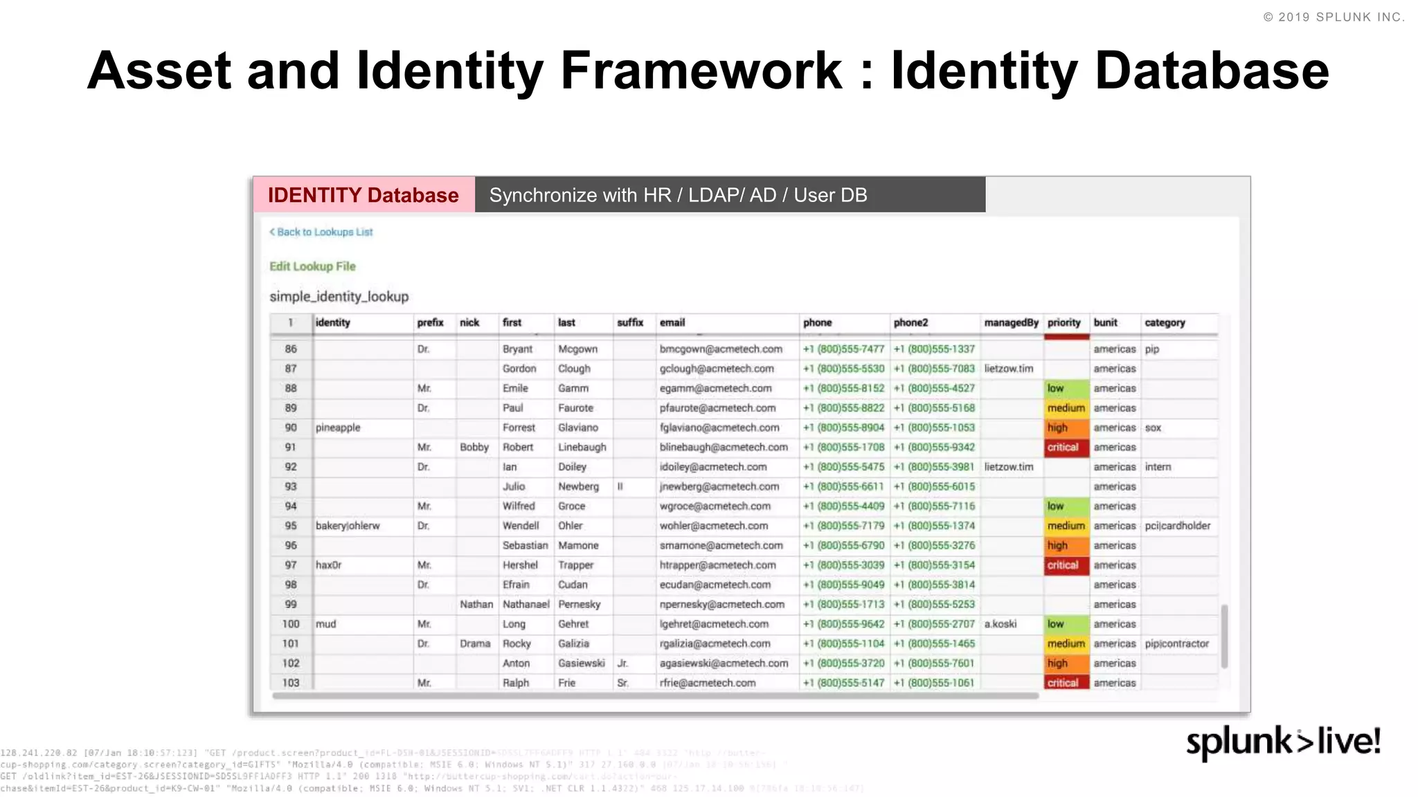Select the Mcgown last name cell
Screen dimensions: 1418x797
(x=584, y=349)
